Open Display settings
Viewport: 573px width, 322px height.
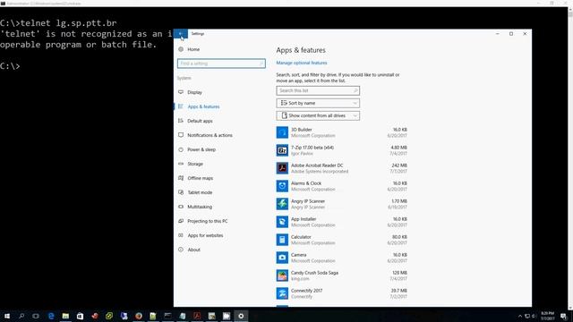[x=195, y=92]
